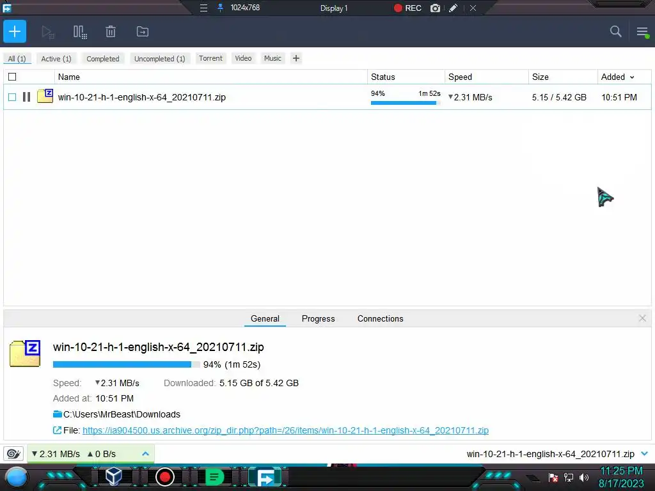
Task: Click the zip file icon in download row
Action: 45,96
